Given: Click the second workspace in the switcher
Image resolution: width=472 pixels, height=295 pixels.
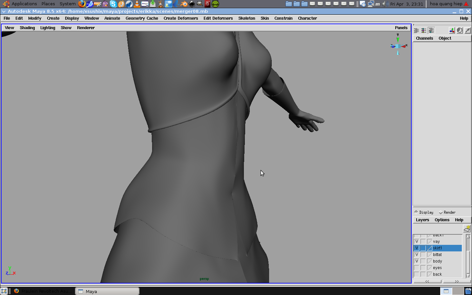Looking at the screenshot, I should coord(458,291).
